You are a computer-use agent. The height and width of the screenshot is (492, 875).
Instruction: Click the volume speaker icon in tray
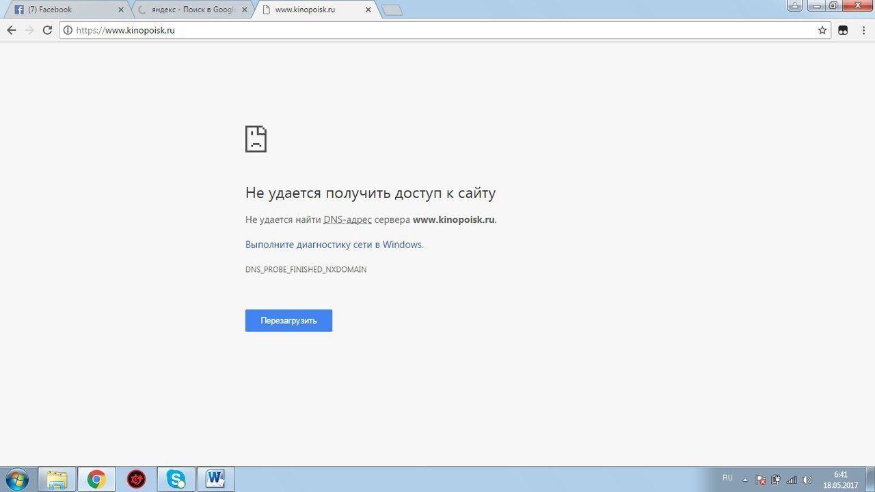[807, 480]
